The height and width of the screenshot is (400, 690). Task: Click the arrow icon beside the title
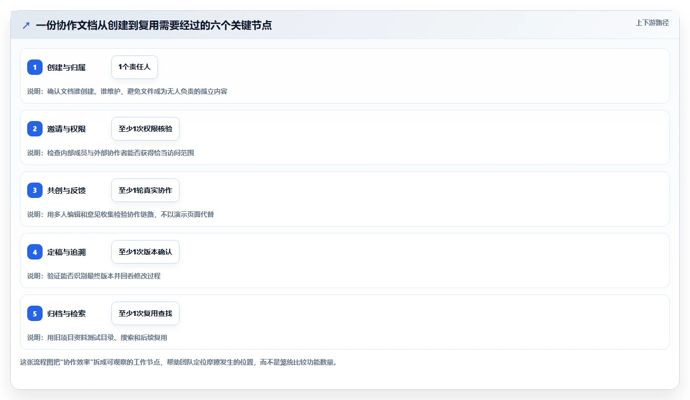coord(26,25)
